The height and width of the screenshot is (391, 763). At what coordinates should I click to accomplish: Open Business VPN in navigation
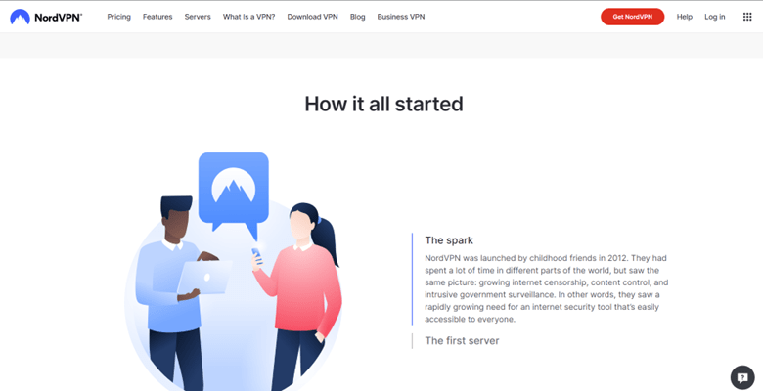point(400,17)
